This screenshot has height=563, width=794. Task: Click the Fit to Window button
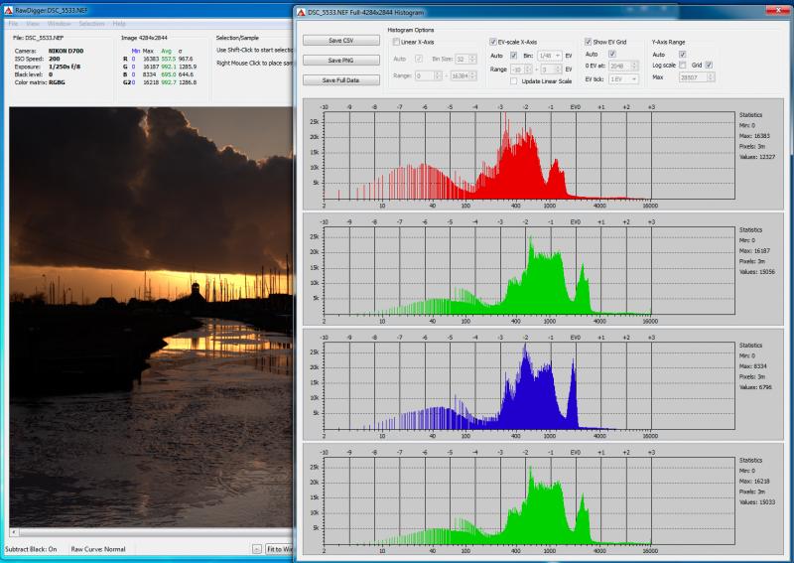(x=279, y=549)
